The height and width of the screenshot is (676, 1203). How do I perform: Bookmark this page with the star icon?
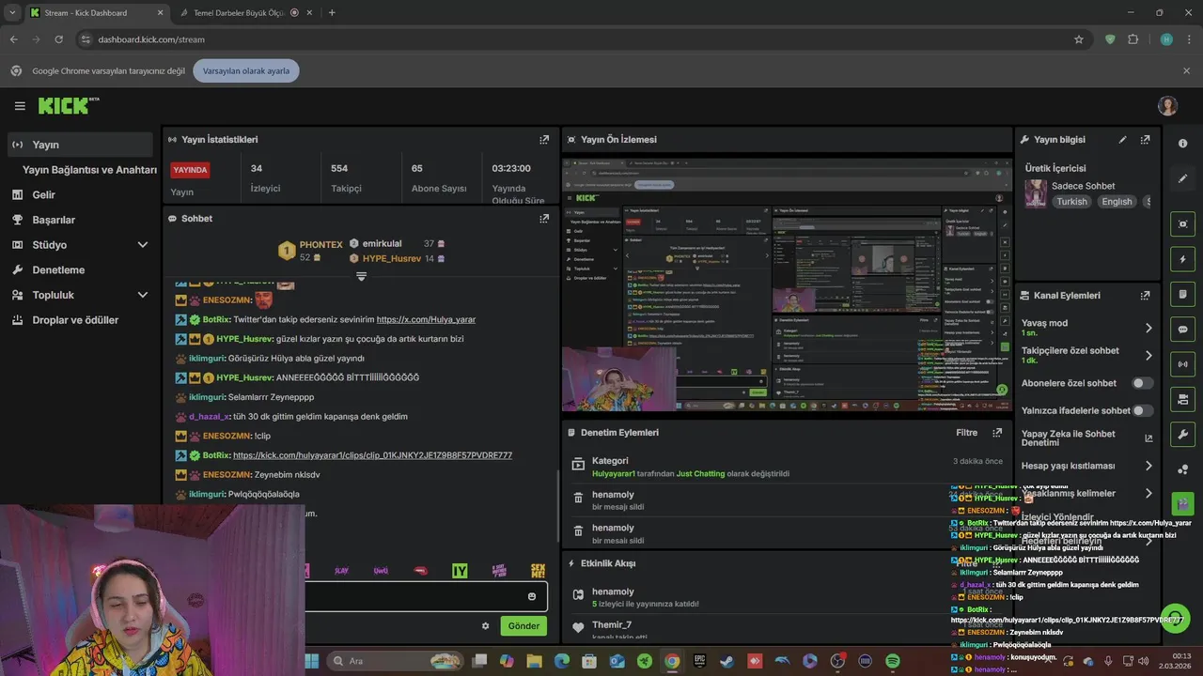[1079, 39]
